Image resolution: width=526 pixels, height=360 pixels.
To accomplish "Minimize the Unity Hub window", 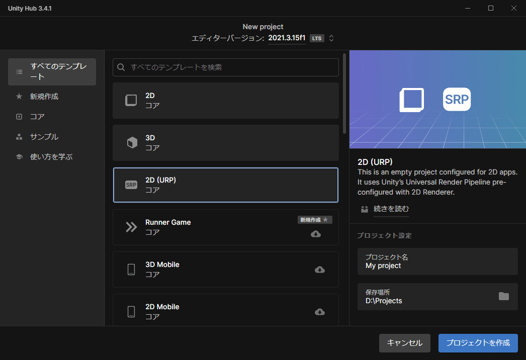I will click(x=468, y=8).
